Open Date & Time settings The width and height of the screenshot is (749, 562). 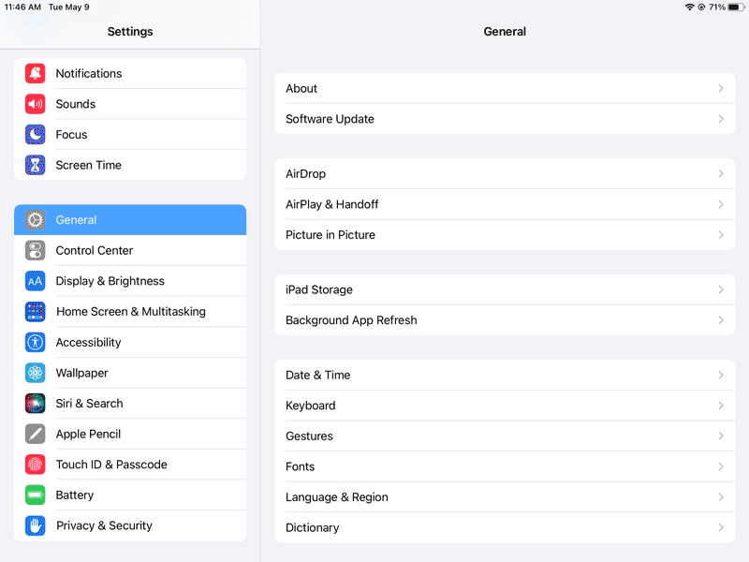pyautogui.click(x=505, y=376)
